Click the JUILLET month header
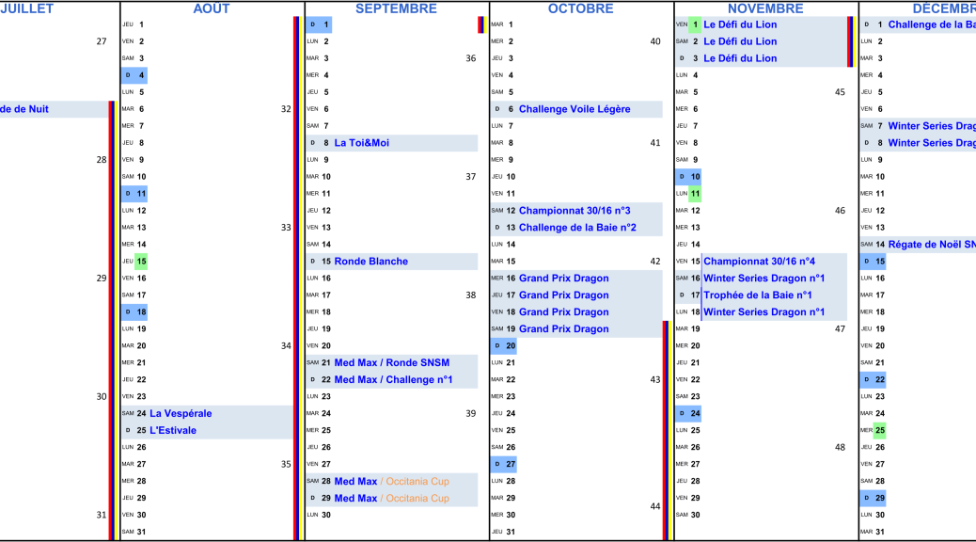The image size is (976, 542). (26, 8)
